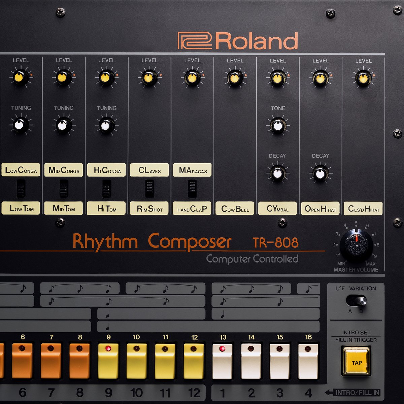Activate the orange step 8 button
The width and height of the screenshot is (404, 404).
click(x=79, y=361)
